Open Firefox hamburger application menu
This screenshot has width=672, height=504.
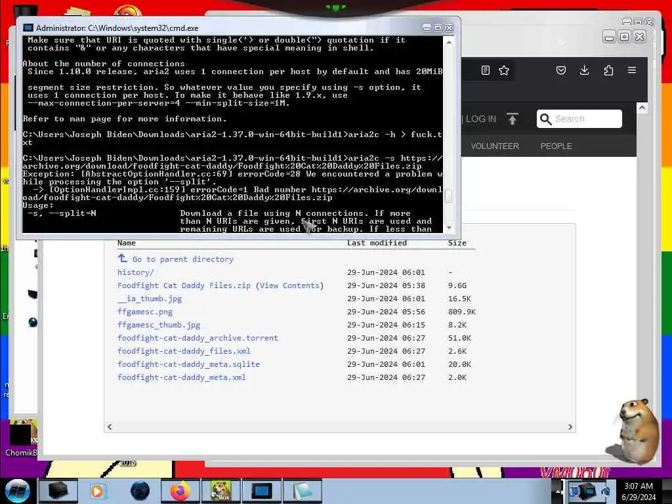point(632,70)
